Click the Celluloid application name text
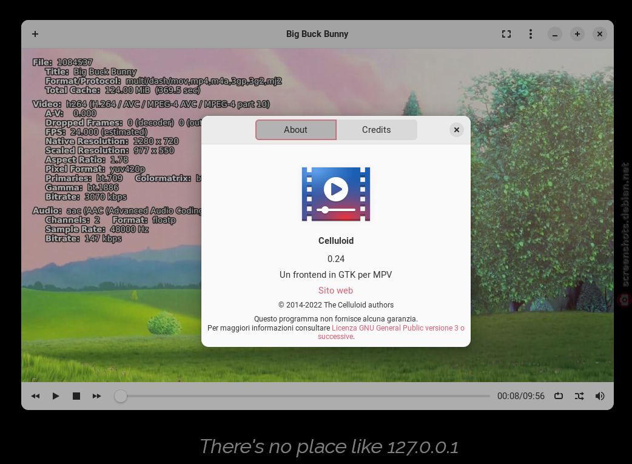The width and height of the screenshot is (632, 464). click(x=336, y=241)
